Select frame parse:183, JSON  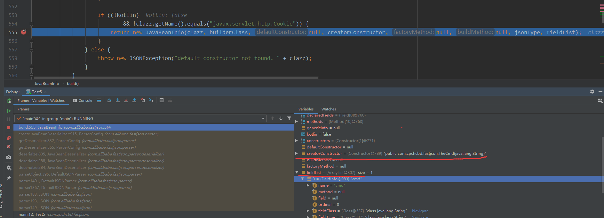[x=154, y=194]
